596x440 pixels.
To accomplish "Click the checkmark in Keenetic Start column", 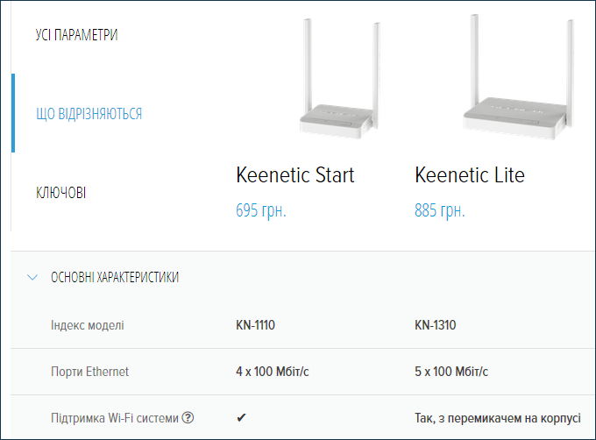I will 241,418.
